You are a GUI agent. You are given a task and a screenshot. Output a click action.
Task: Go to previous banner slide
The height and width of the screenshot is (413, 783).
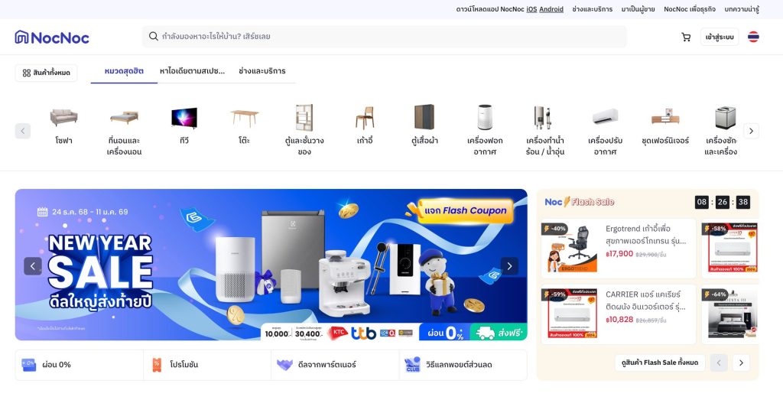[x=33, y=266]
